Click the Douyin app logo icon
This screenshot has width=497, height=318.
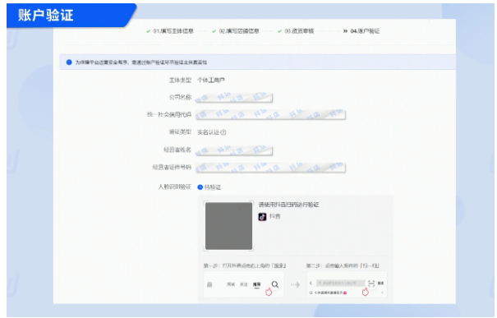coord(262,217)
